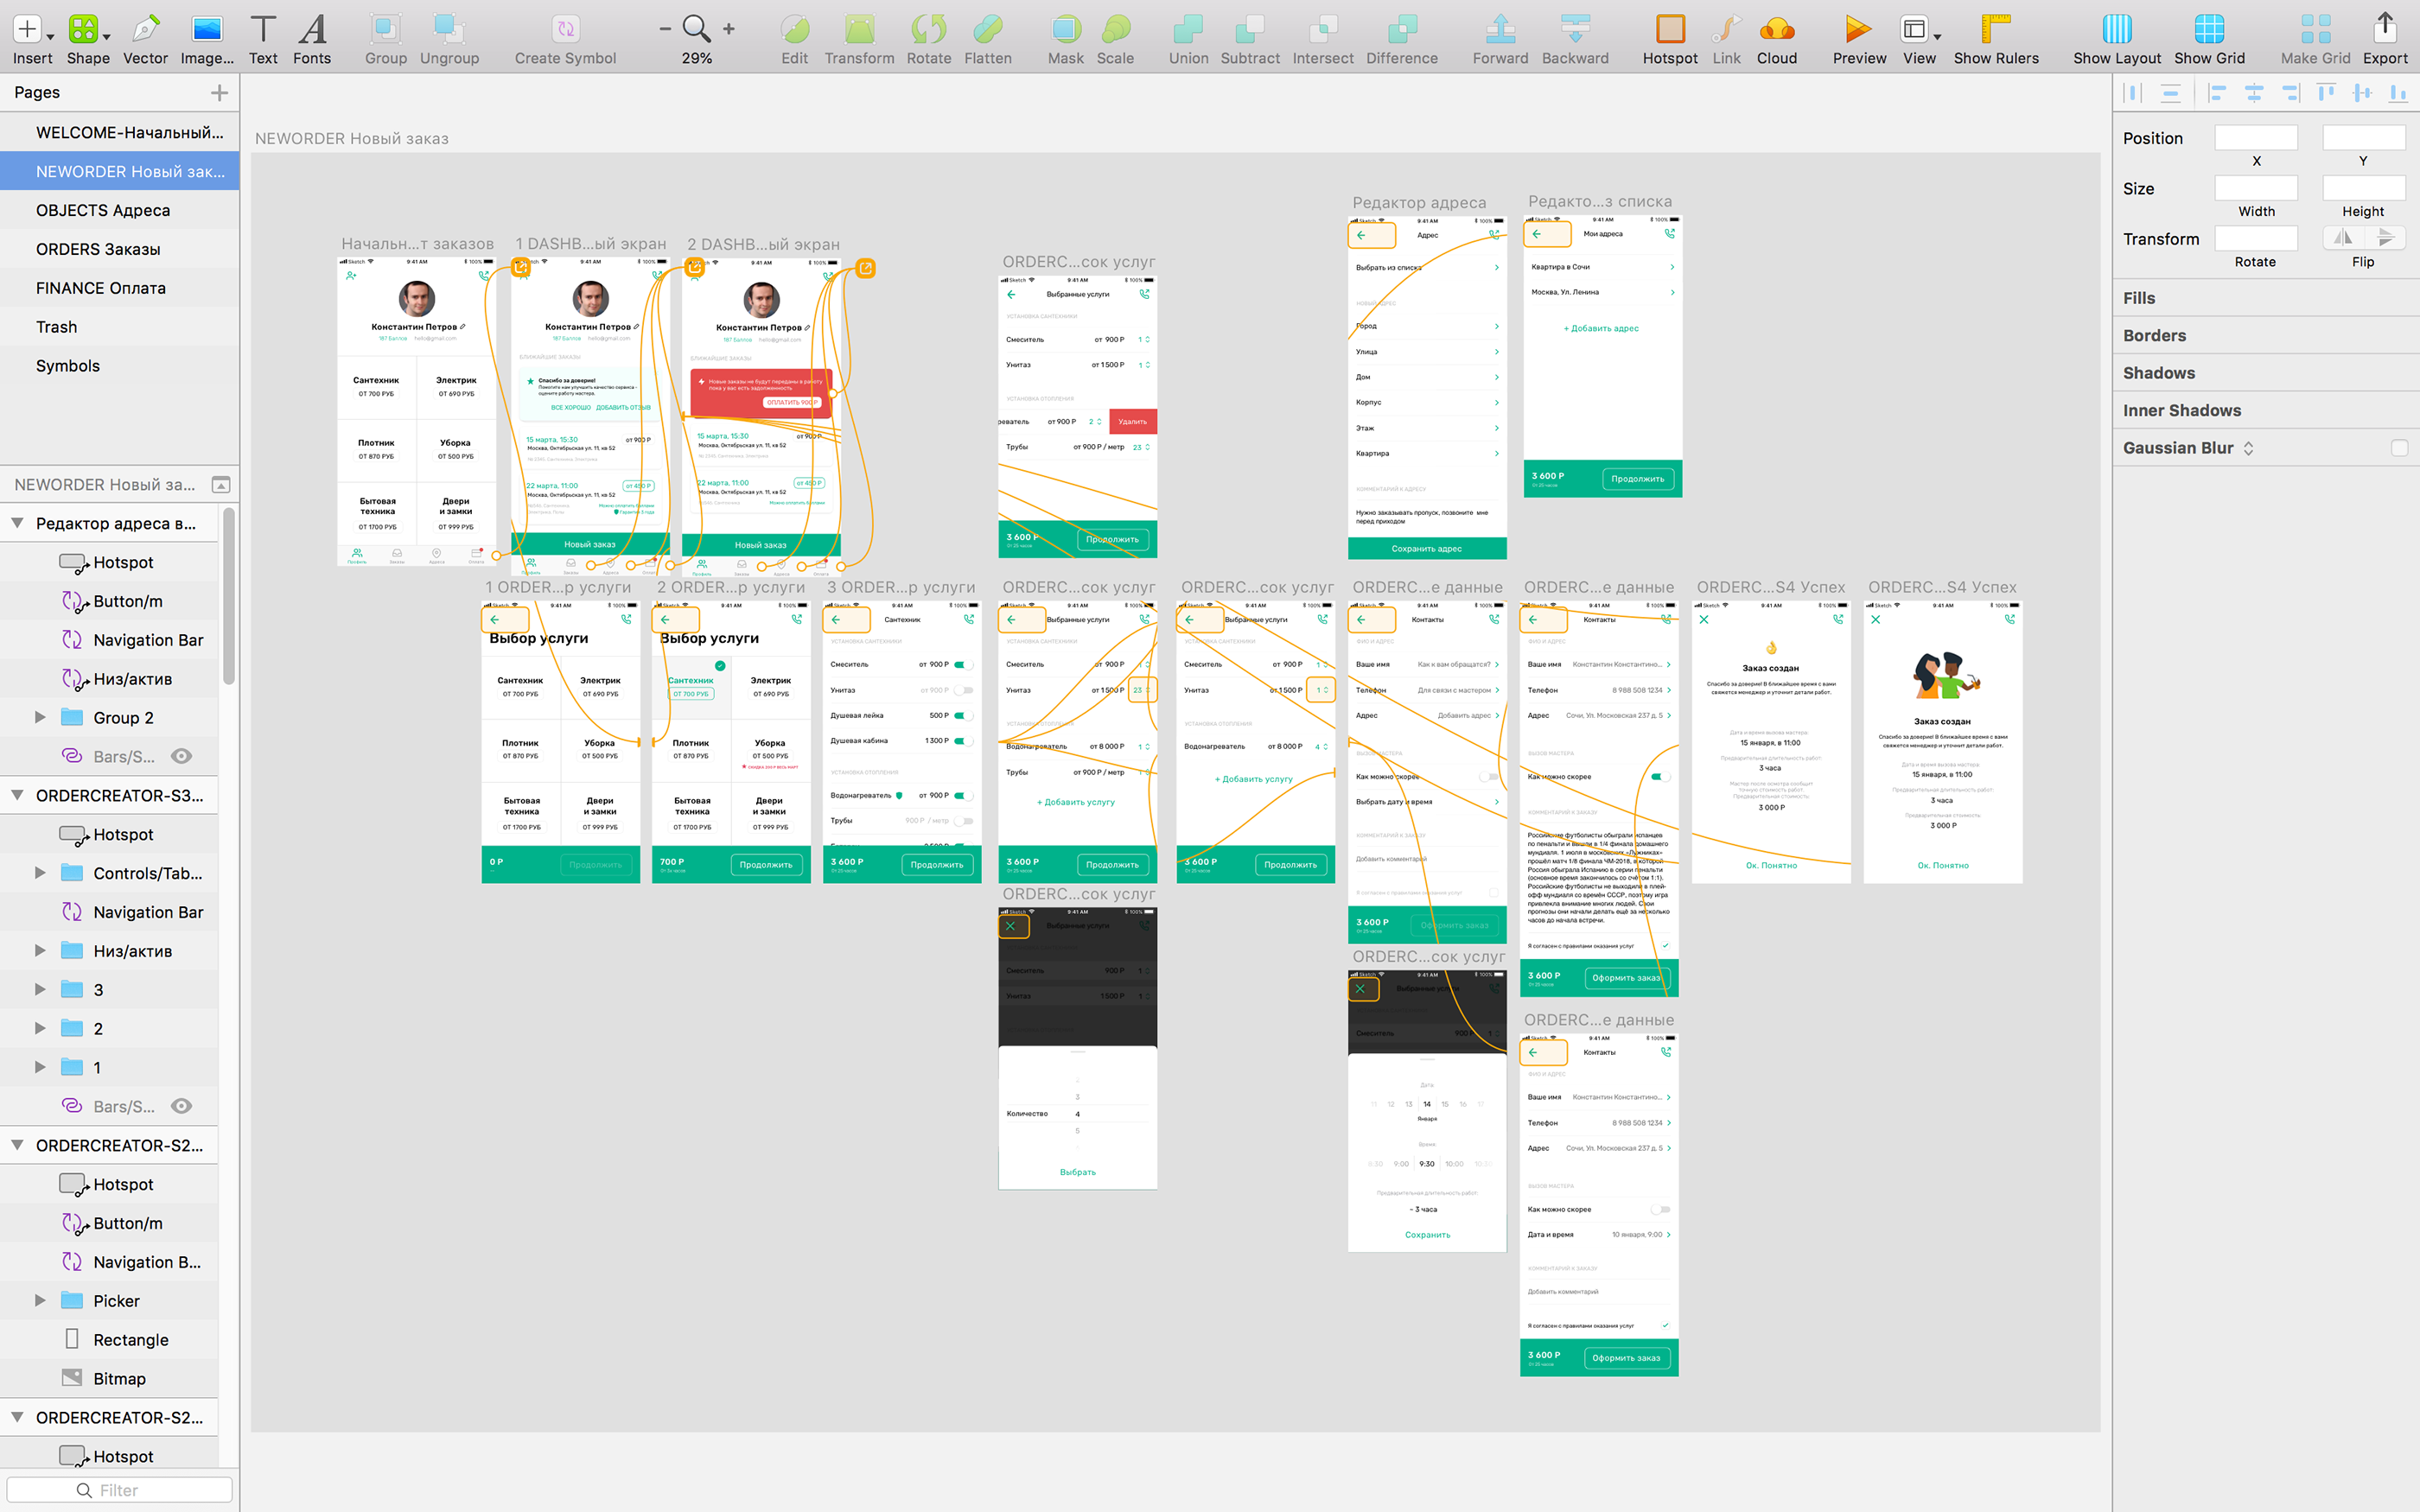Enable the Gaussian Blur checkbox
The image size is (2420, 1512).
[2398, 448]
